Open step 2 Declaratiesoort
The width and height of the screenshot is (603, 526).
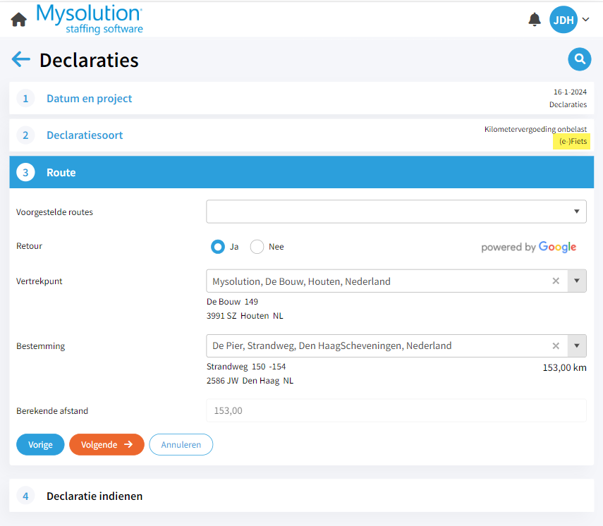tap(85, 135)
